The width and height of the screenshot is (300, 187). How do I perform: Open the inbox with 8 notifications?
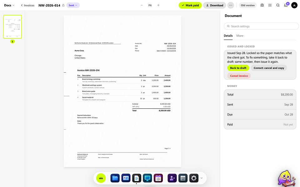point(286,5)
